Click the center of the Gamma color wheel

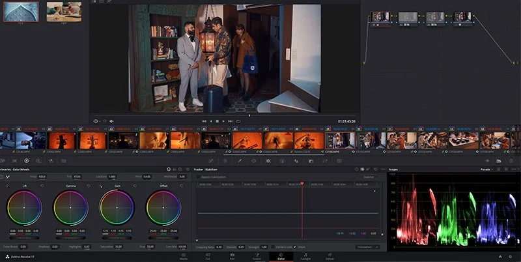(x=71, y=208)
